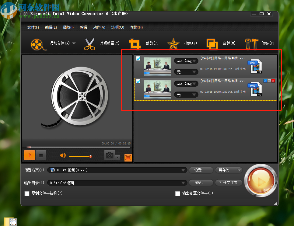Maximize the Bigasoft converter window
The width and height of the screenshot is (294, 226).
click(261, 14)
